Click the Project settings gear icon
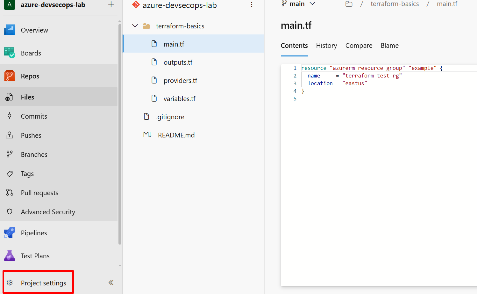This screenshot has height=294, width=477. [x=10, y=283]
